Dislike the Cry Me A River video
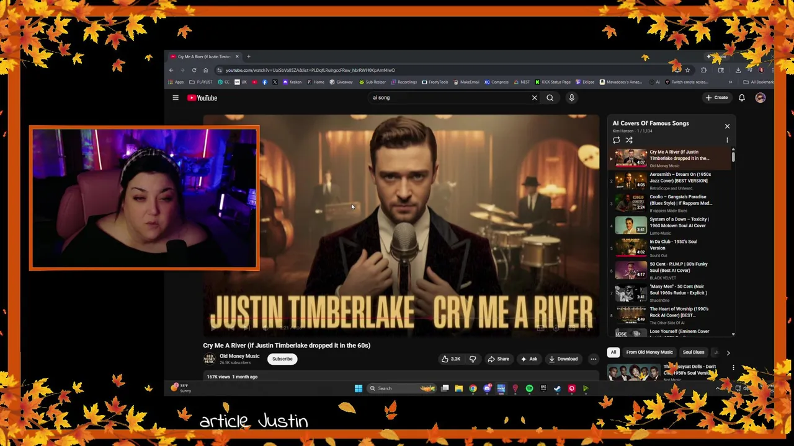794x446 pixels. pos(473,359)
